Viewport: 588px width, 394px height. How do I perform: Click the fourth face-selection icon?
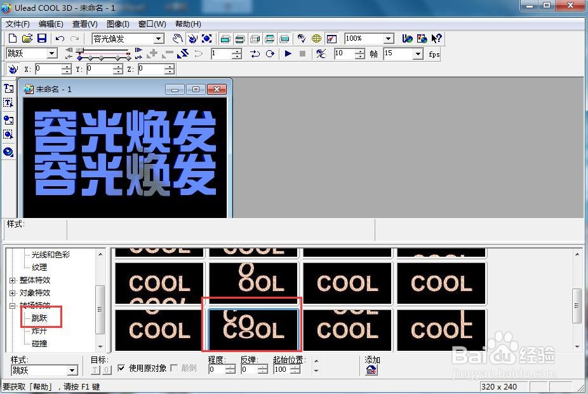[269, 39]
